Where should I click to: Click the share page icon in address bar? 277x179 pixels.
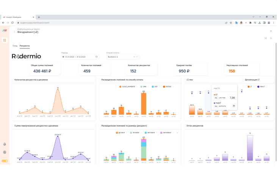click(226, 23)
